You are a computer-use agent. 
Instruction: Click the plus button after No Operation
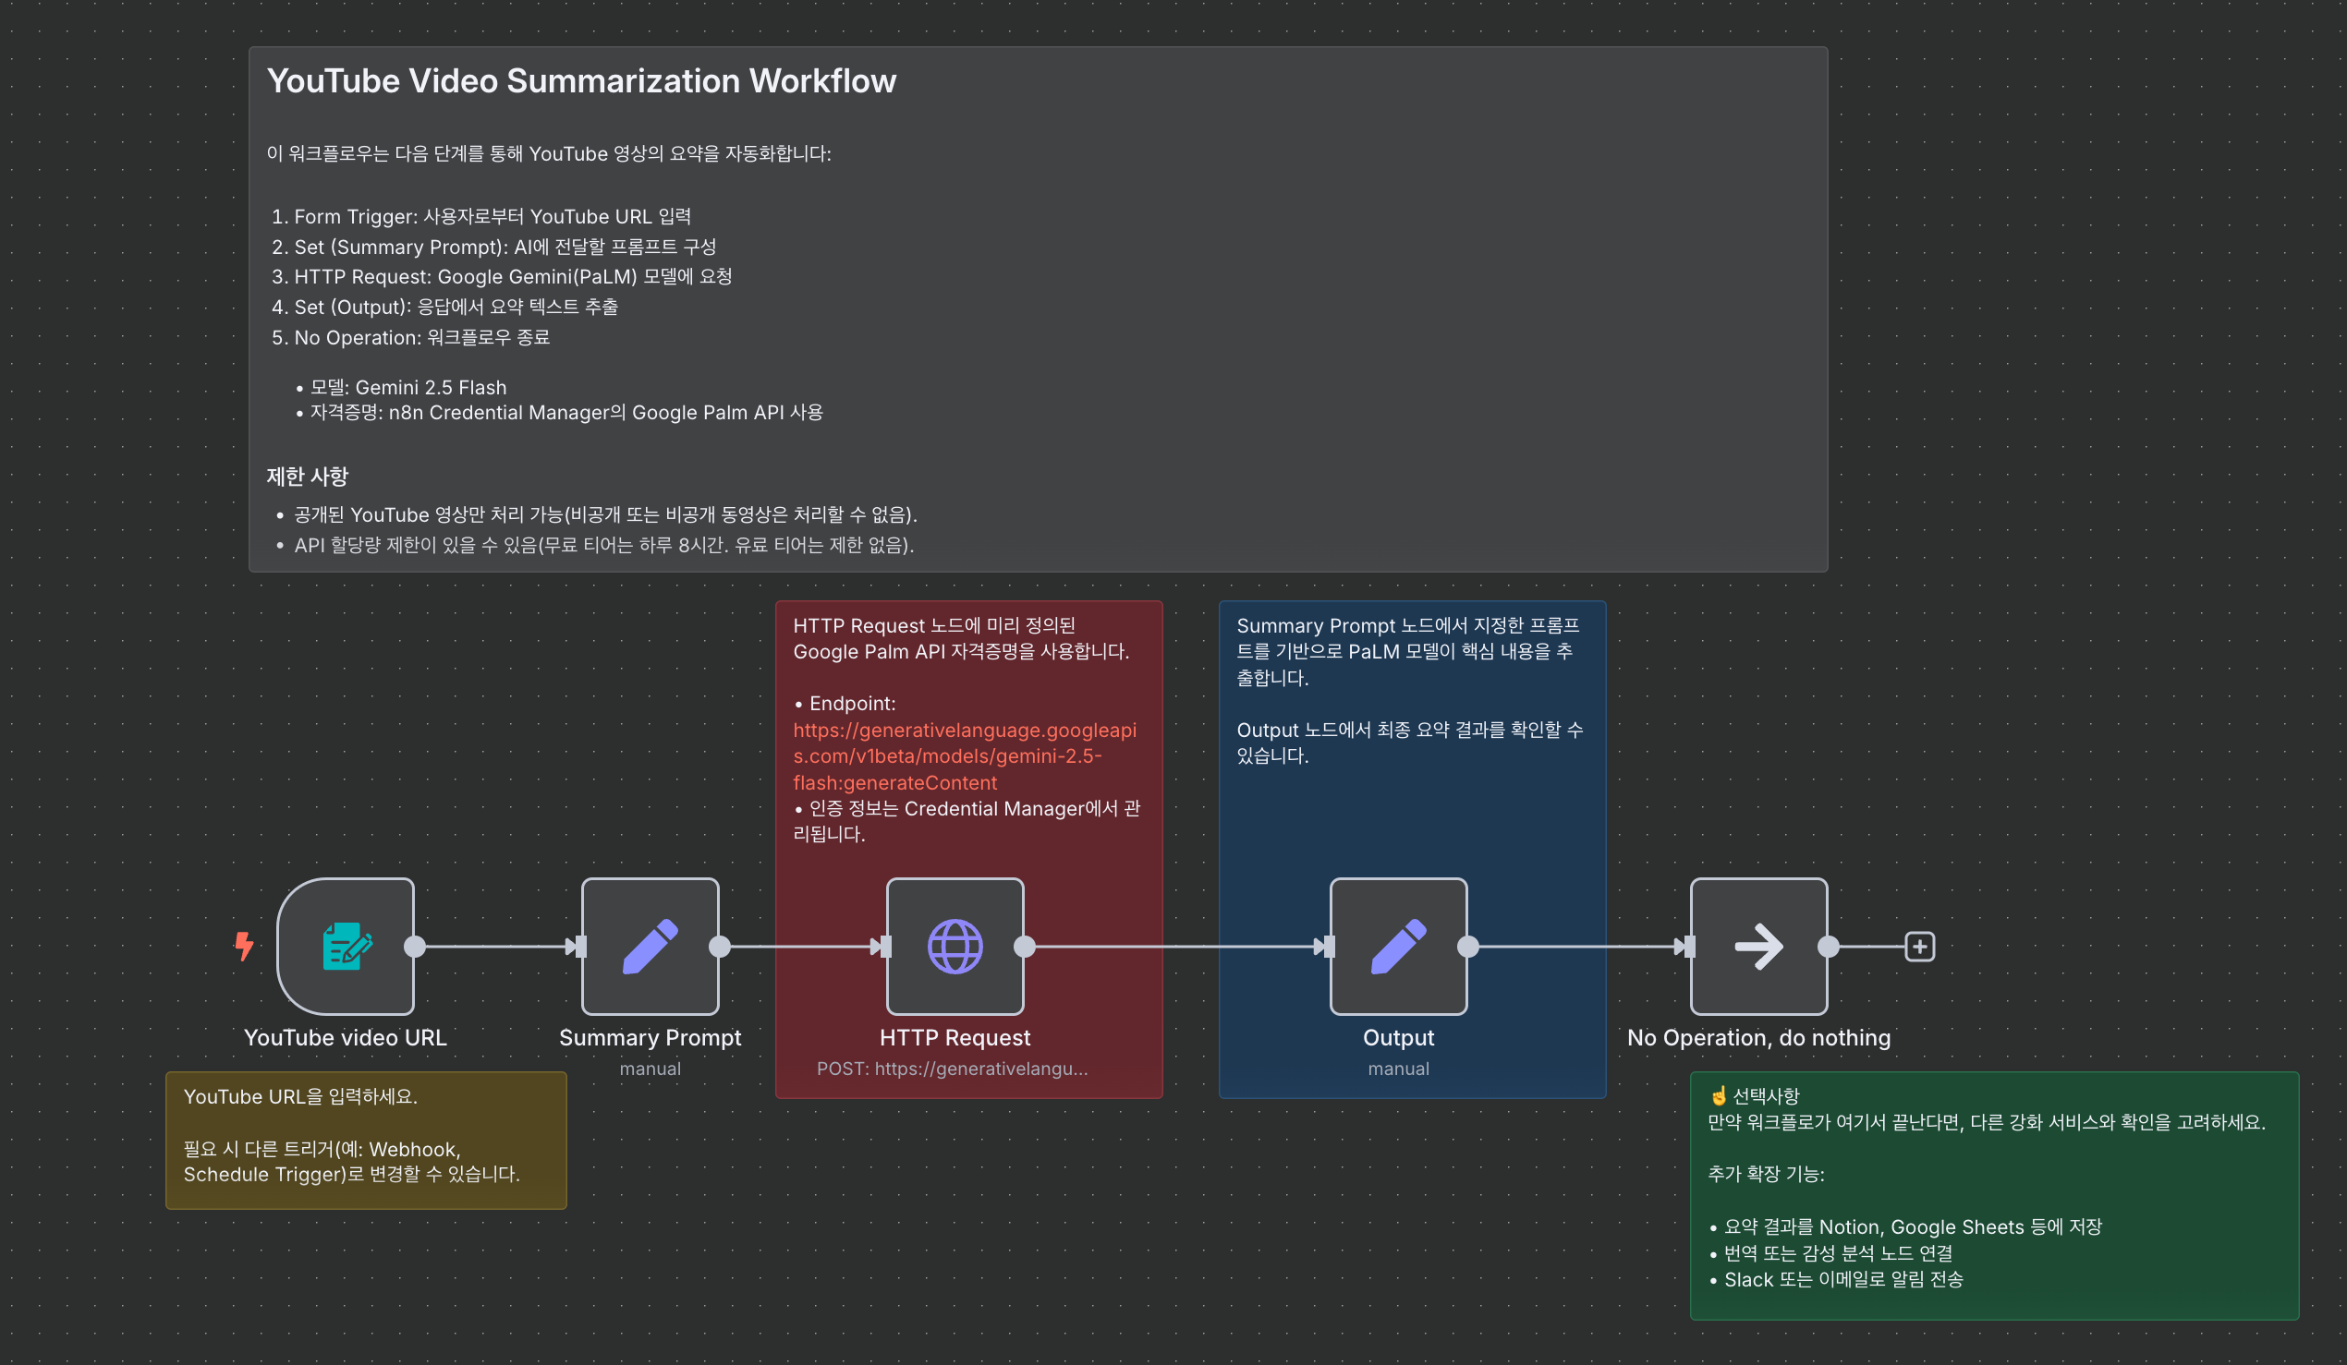1919,946
